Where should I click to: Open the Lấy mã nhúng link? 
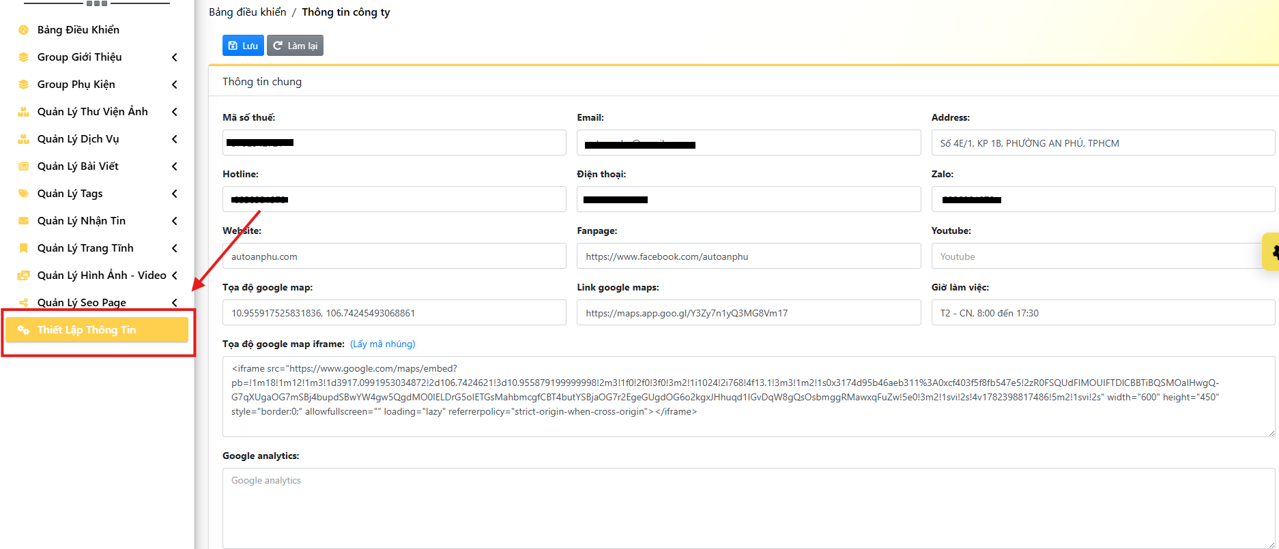pos(383,344)
